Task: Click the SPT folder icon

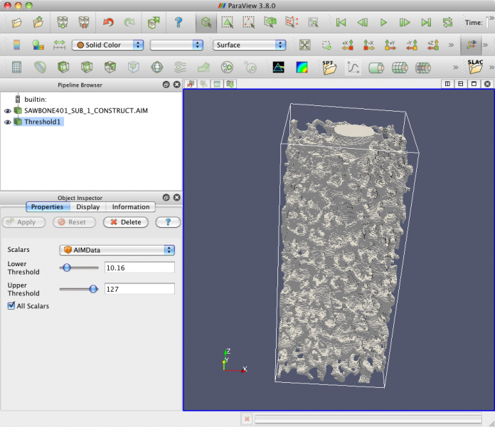Action: point(329,68)
